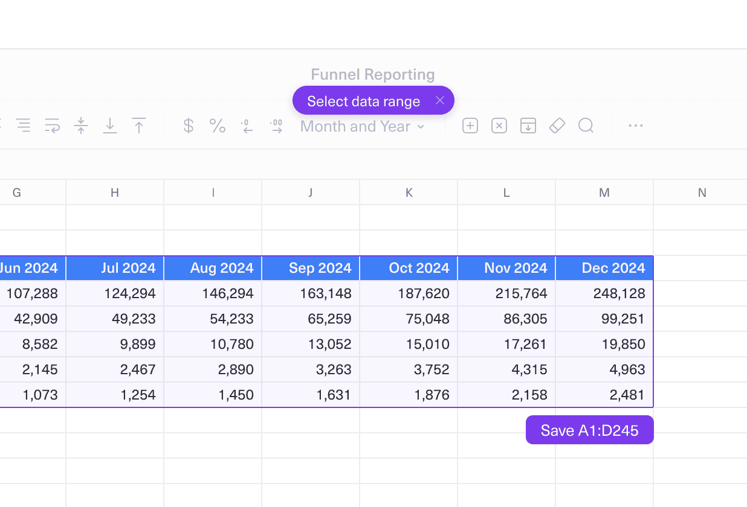Viewport: 747px width, 507px height.
Task: Apply currency format with the dollar icon
Action: (188, 126)
